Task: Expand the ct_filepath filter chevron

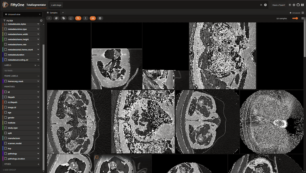Action: [x=38, y=102]
